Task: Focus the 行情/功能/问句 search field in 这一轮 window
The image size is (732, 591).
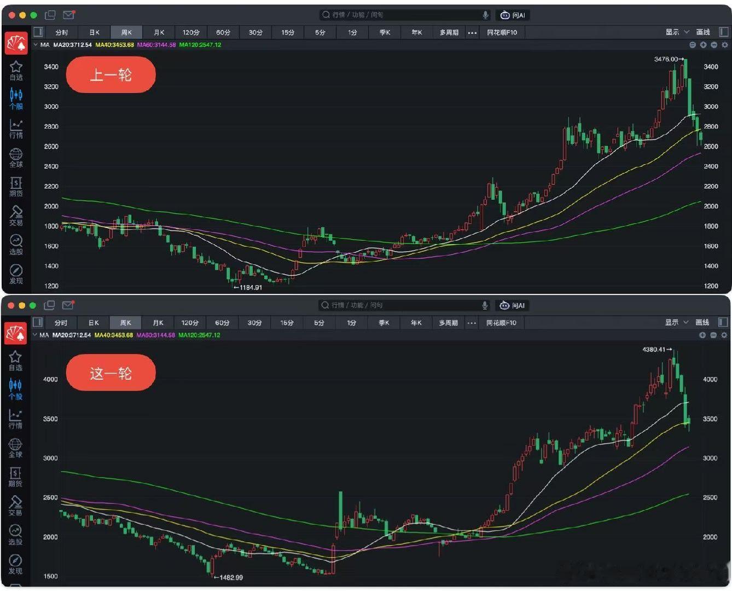Action: point(404,305)
